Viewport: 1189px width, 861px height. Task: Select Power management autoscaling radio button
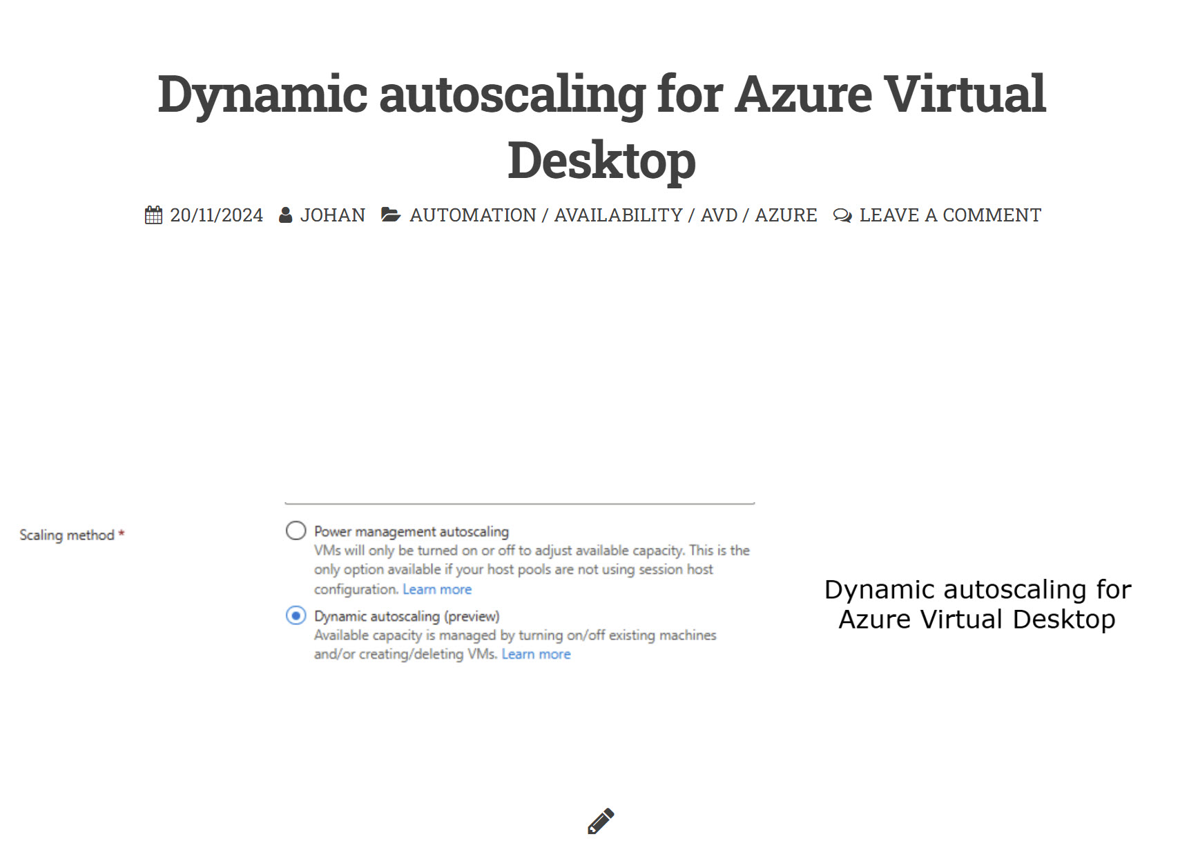(296, 531)
